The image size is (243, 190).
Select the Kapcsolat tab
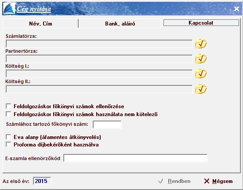click(x=201, y=23)
